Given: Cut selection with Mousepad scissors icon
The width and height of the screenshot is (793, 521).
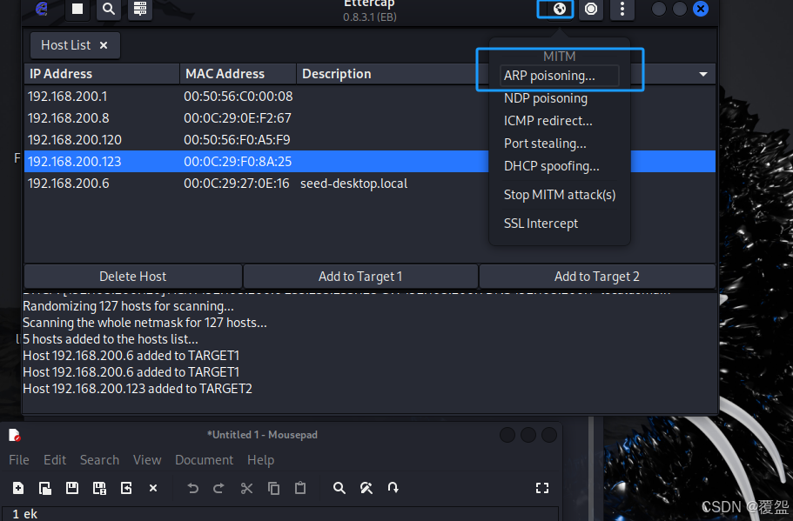Looking at the screenshot, I should pos(246,488).
